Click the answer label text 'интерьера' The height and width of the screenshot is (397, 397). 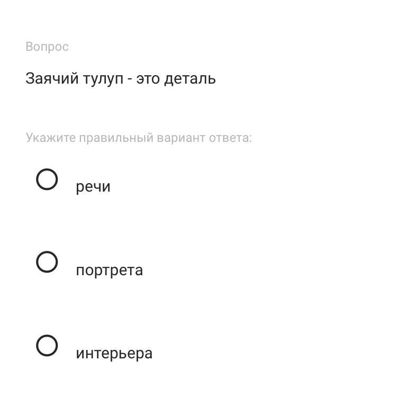coord(114,353)
